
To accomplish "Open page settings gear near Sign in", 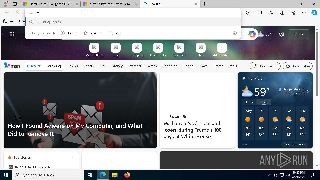I will [282, 34].
